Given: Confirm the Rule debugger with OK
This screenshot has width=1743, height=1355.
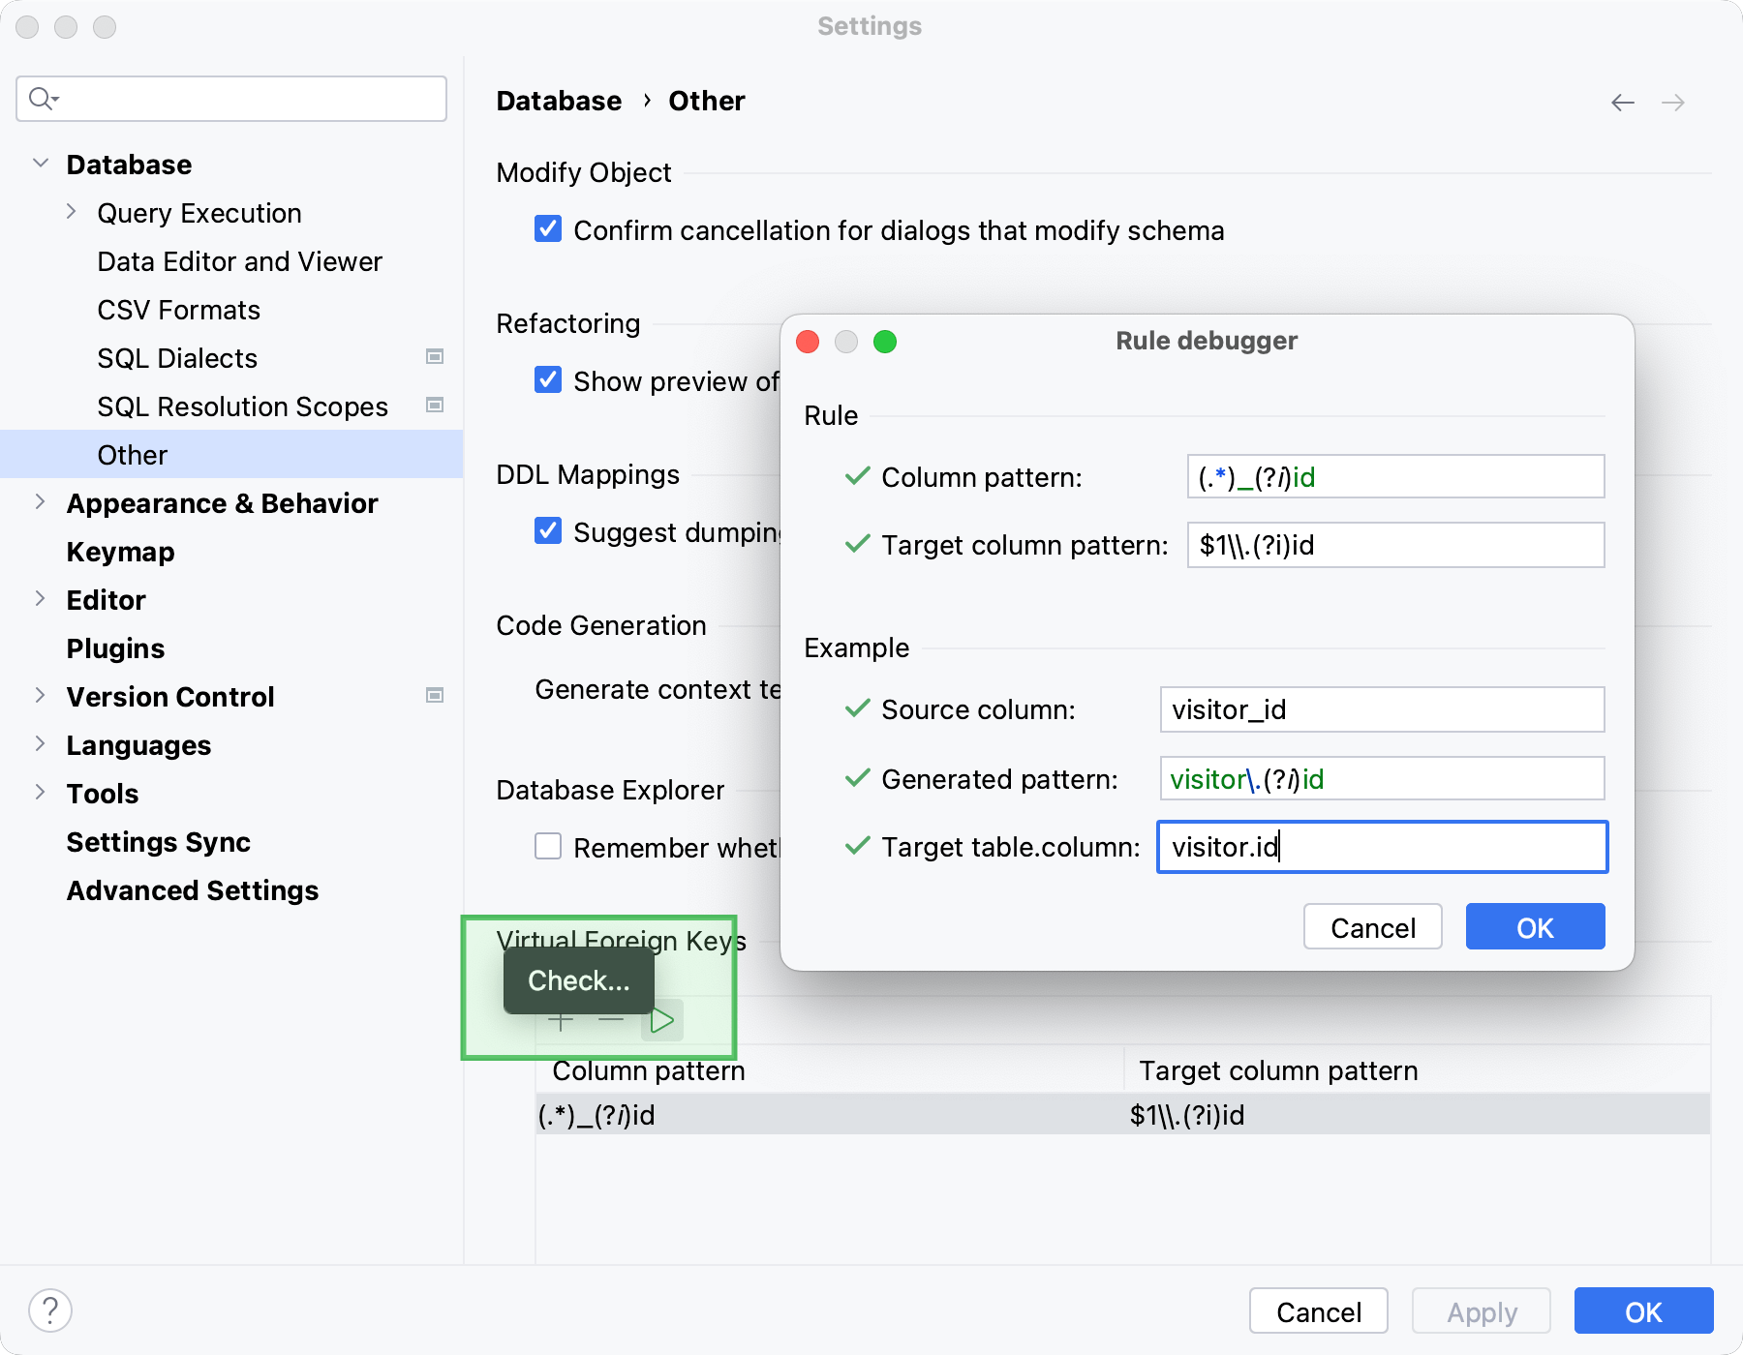Looking at the screenshot, I should 1534,926.
